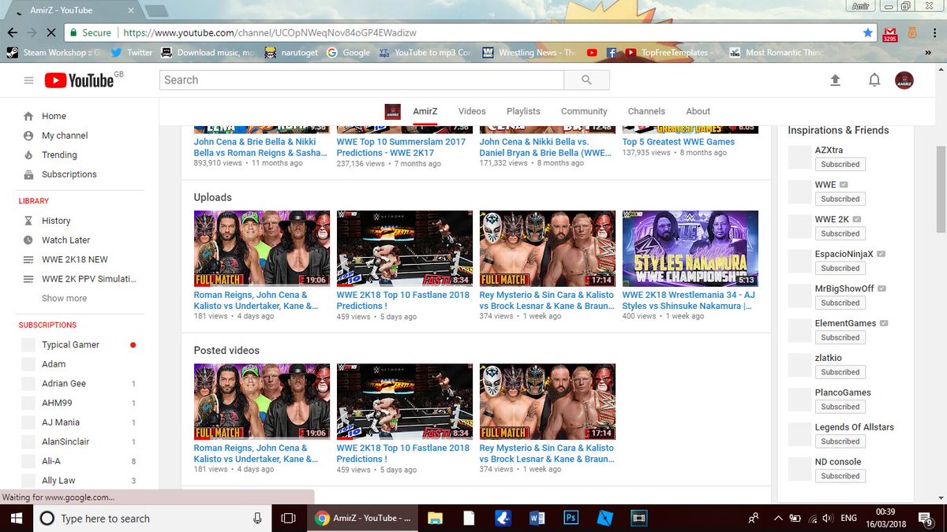Open the Gmail extension icon showing 3295
The width and height of the screenshot is (947, 532).
tap(889, 33)
